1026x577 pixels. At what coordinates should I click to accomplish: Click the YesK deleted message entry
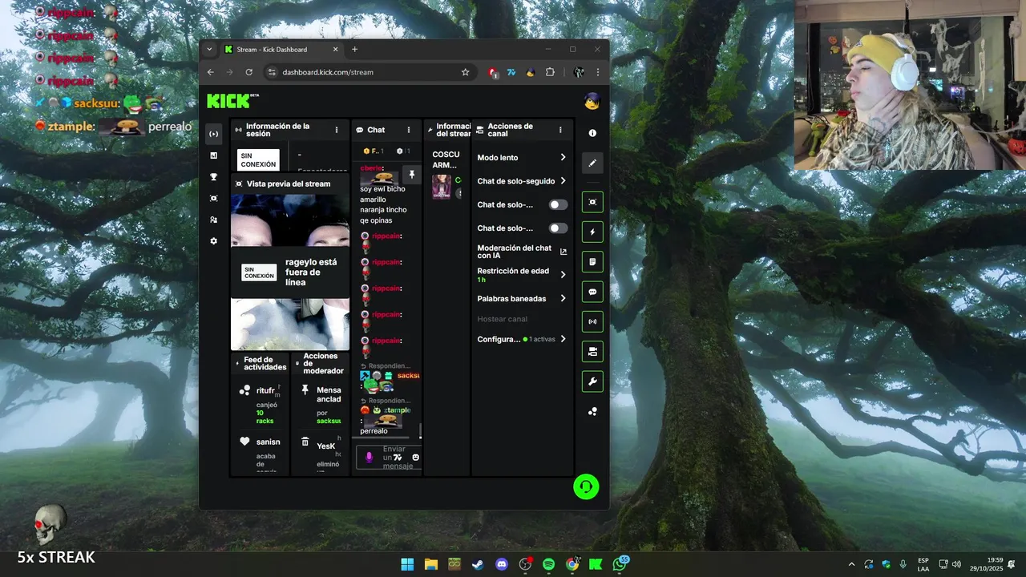point(321,453)
